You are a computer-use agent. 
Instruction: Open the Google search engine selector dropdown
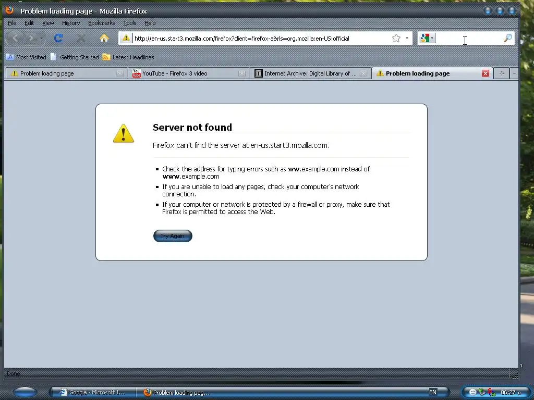pyautogui.click(x=427, y=38)
